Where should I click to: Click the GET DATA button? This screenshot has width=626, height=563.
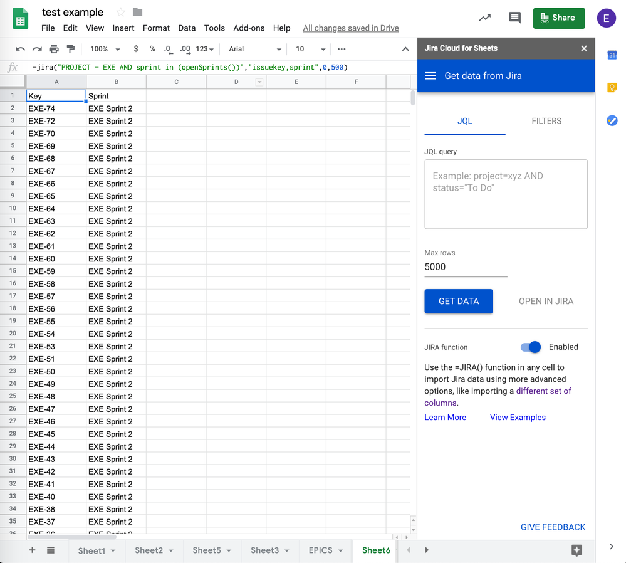(458, 301)
